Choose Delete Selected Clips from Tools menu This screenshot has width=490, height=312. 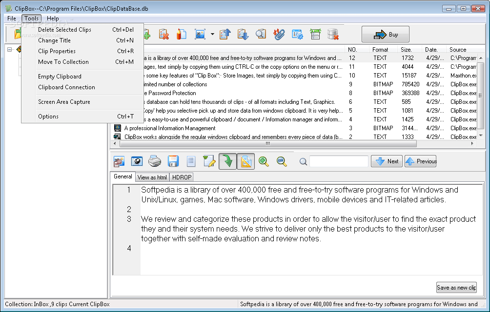coord(82,30)
